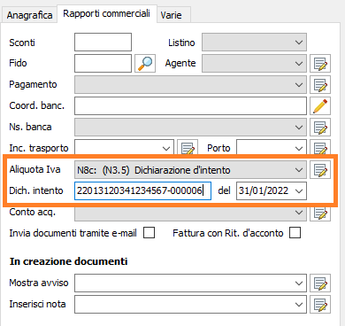
Task: Click into the Fido input field
Action: coord(103,63)
